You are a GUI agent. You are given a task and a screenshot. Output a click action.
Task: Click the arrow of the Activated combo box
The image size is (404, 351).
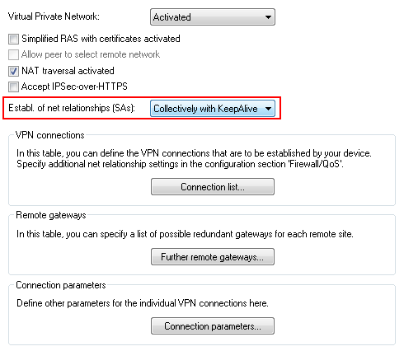click(268, 17)
